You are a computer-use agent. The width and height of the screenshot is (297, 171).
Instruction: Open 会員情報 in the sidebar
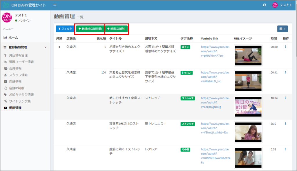pos(15,68)
